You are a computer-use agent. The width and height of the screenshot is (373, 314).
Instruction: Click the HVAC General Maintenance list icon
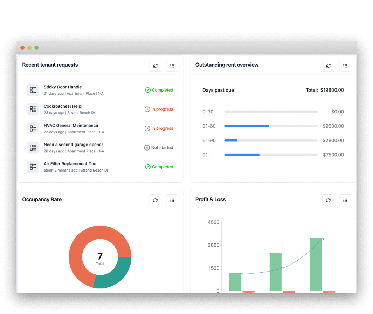point(33,128)
